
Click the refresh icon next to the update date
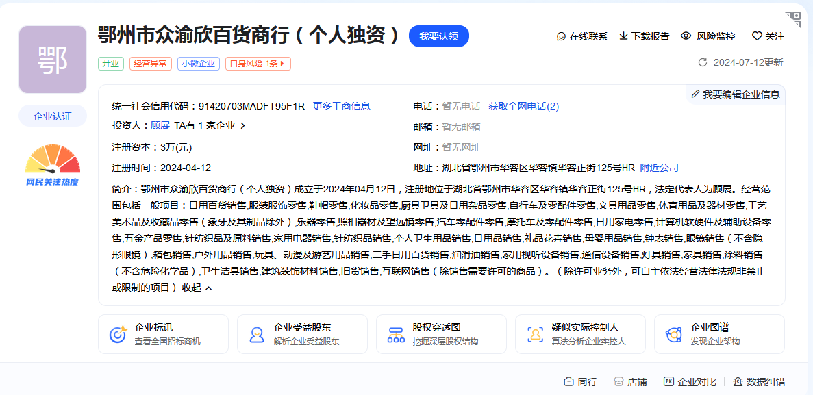tap(704, 62)
